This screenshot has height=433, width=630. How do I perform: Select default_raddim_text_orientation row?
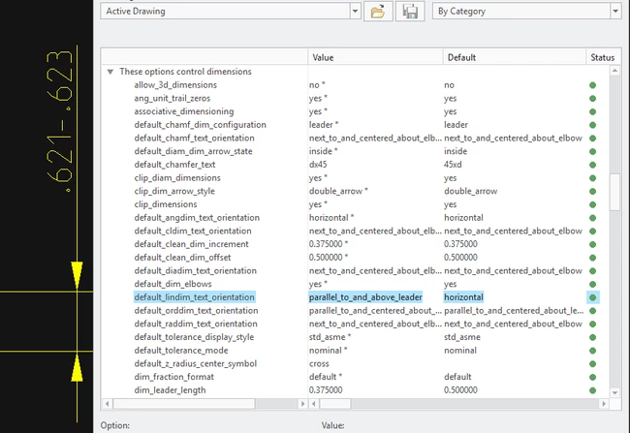tap(196, 324)
